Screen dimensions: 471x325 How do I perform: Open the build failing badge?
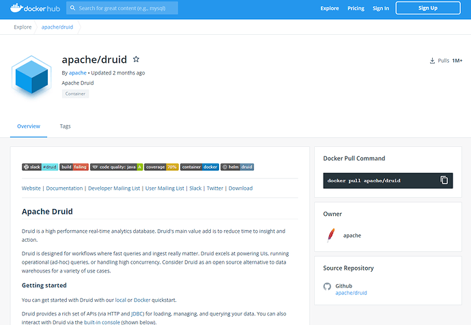(x=74, y=167)
